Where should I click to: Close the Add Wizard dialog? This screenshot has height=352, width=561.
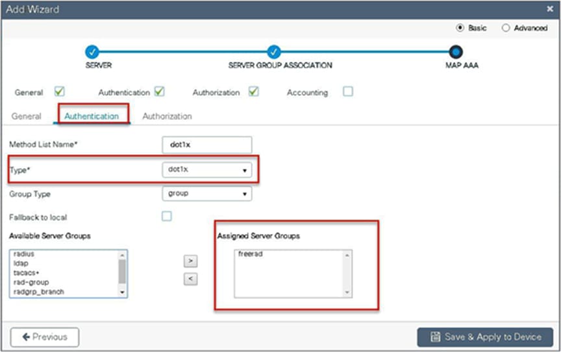(x=550, y=9)
